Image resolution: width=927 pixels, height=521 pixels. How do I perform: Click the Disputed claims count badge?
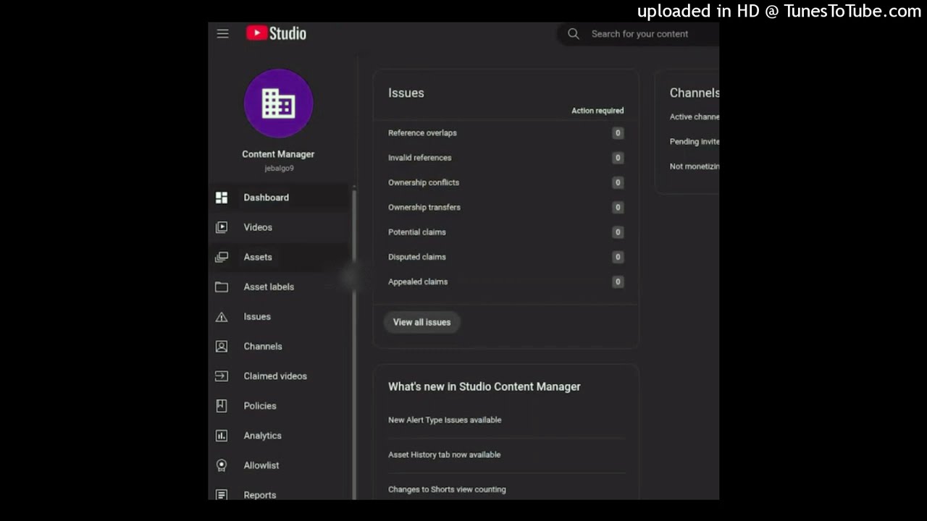618,257
